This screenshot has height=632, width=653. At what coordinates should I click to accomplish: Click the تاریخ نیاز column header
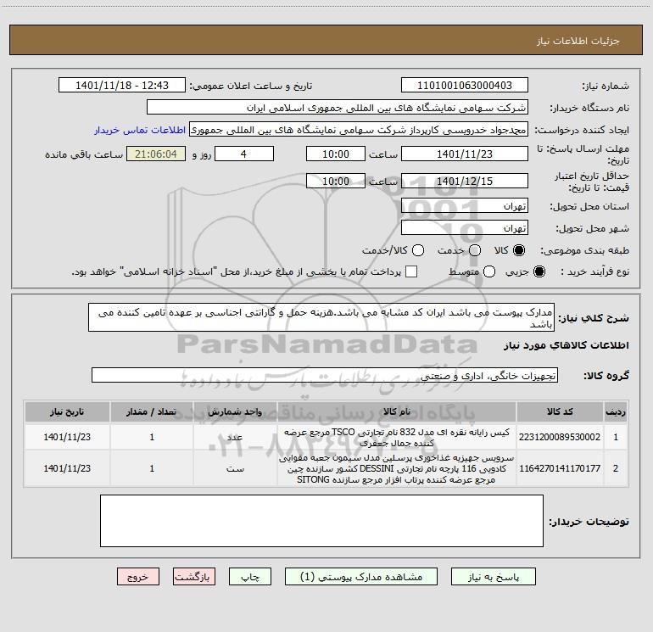point(67,411)
